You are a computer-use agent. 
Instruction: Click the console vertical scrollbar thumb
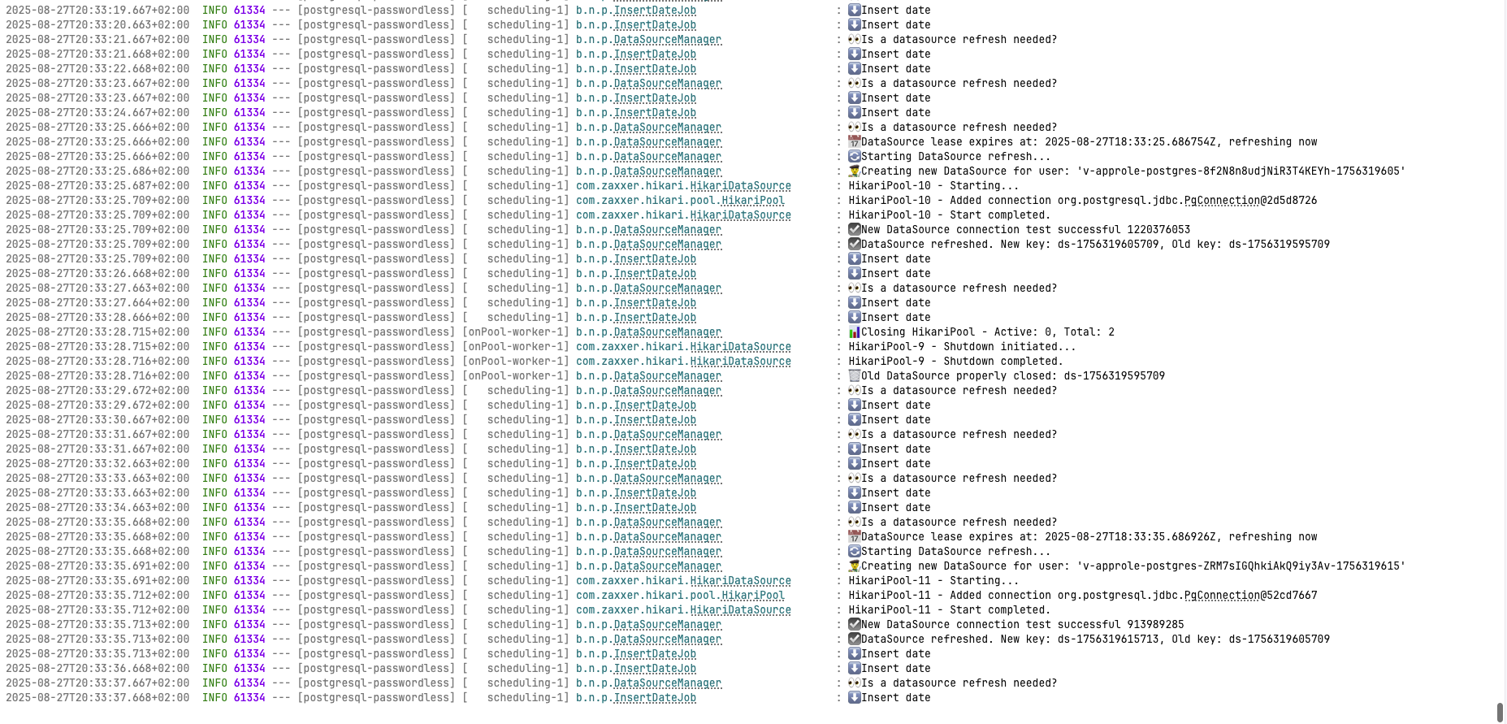pos(1501,713)
